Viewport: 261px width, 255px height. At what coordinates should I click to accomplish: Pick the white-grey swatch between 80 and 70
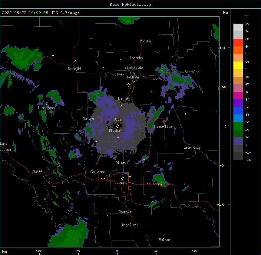click(238, 28)
